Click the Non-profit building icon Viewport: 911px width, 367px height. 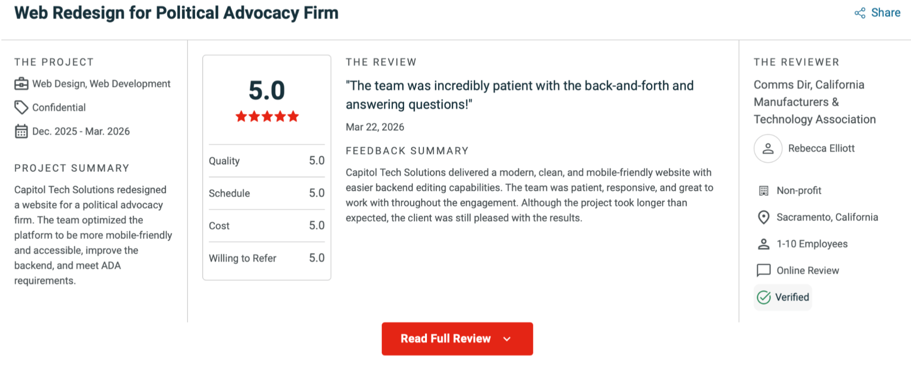[763, 191]
